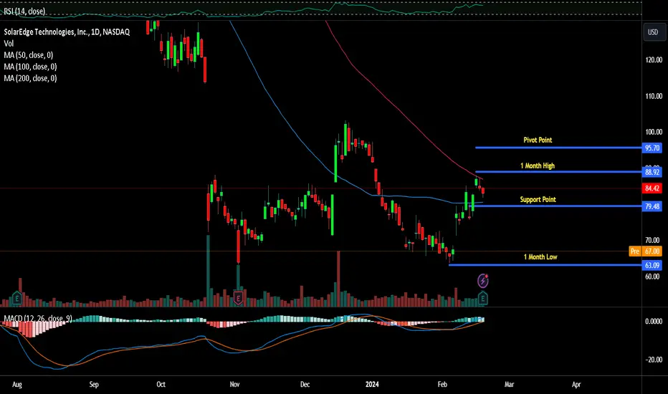Select the MA (100, close, 0) indicator

click(x=30, y=67)
